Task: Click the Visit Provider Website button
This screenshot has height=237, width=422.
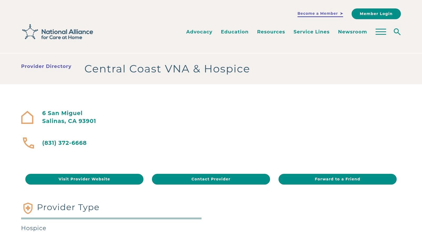Action: 84,179
